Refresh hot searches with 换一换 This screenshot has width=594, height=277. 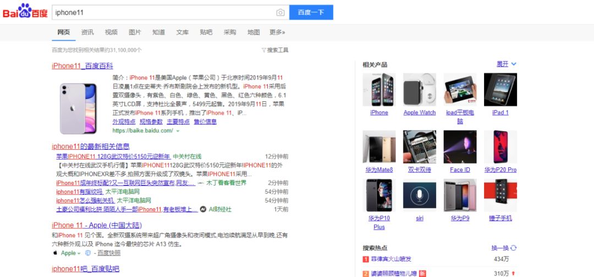click(504, 248)
